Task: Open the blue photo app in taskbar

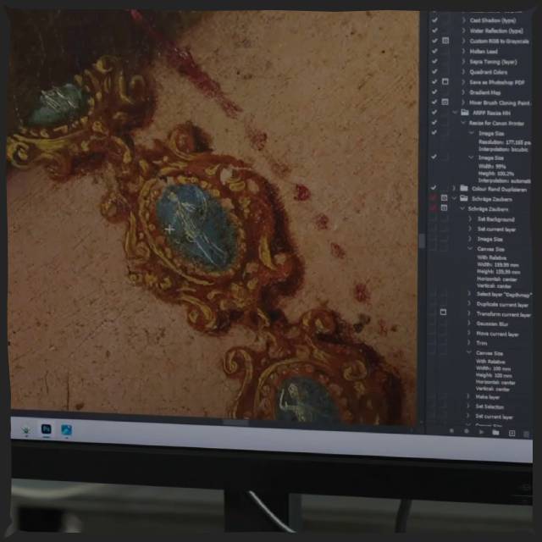Action: (x=66, y=430)
